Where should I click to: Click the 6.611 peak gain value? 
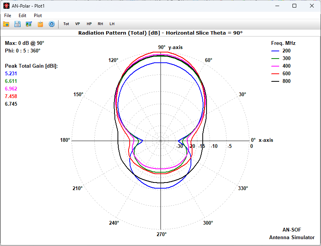[x=11, y=81]
